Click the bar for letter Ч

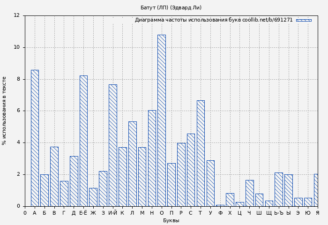[x=249, y=193]
